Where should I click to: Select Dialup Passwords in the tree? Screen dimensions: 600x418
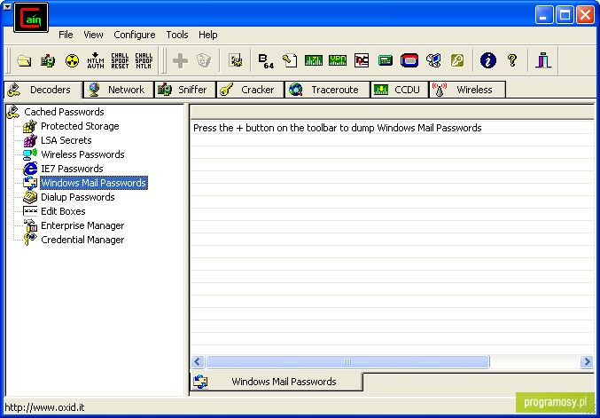78,197
